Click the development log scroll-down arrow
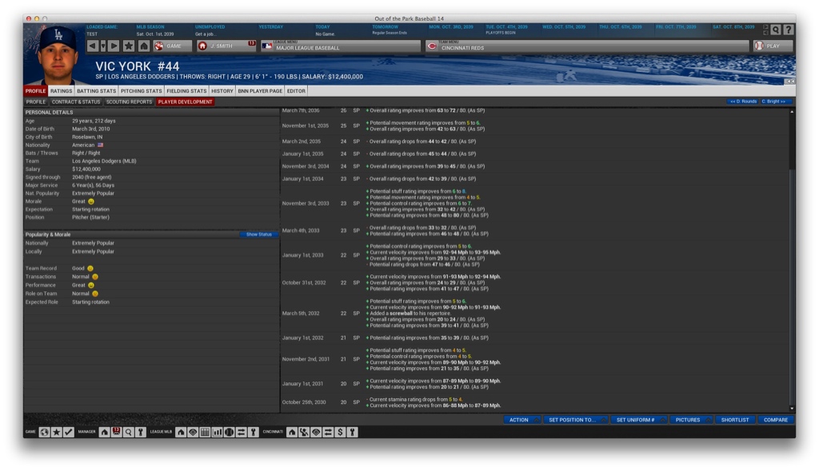Viewport: 819px width, 471px height. pos(792,409)
